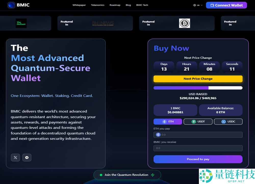The height and width of the screenshot is (184, 255).
Task: Focus the ETH you pay input
Action: (x=198, y=135)
